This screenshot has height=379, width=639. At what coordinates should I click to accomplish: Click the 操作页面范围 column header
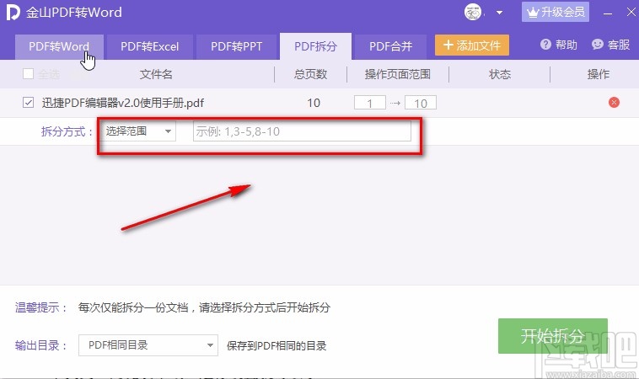pos(397,74)
